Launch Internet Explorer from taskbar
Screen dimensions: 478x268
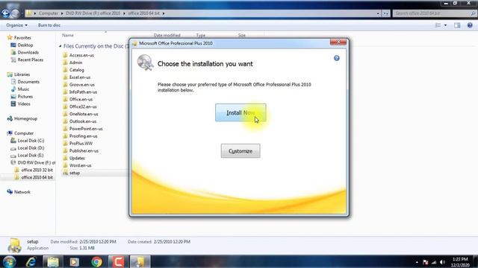pyautogui.click(x=31, y=261)
